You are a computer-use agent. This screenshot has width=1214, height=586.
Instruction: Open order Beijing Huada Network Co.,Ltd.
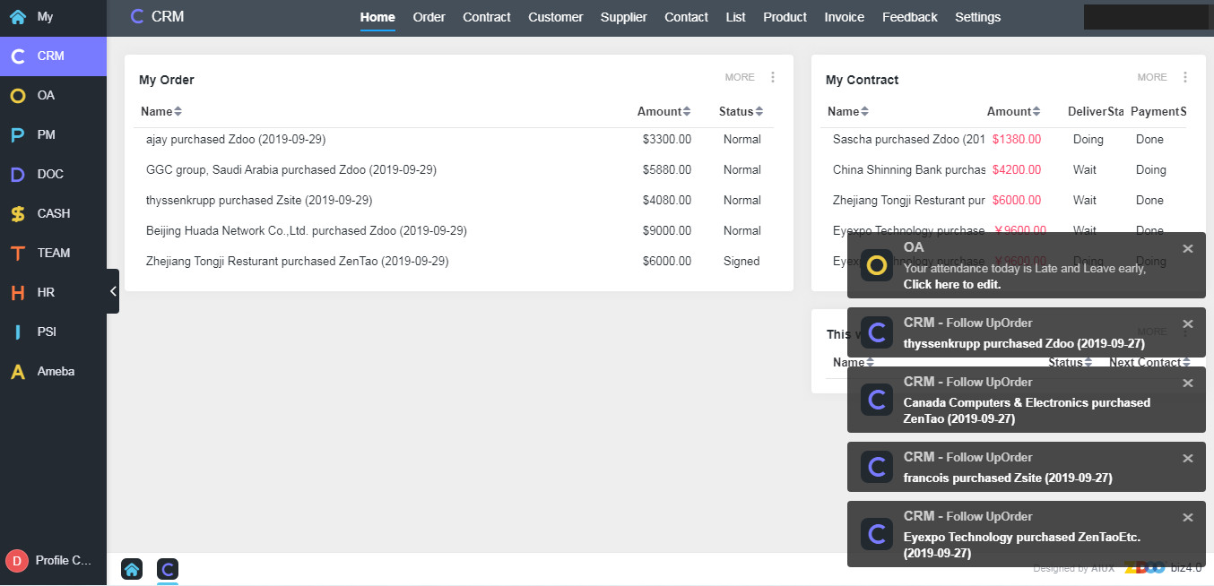(x=307, y=231)
